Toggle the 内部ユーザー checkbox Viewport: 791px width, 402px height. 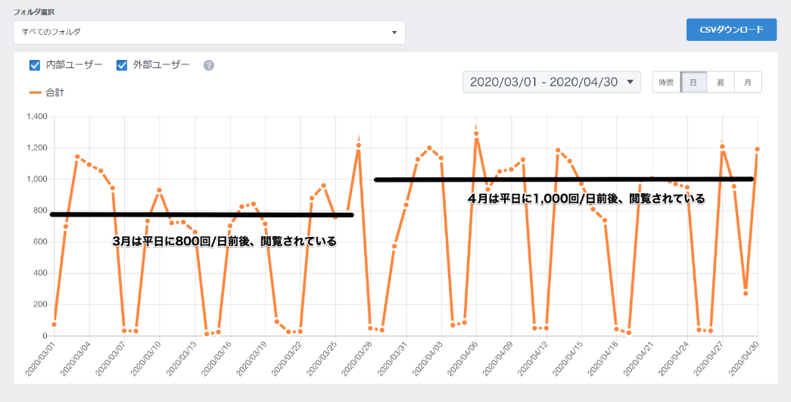point(35,65)
